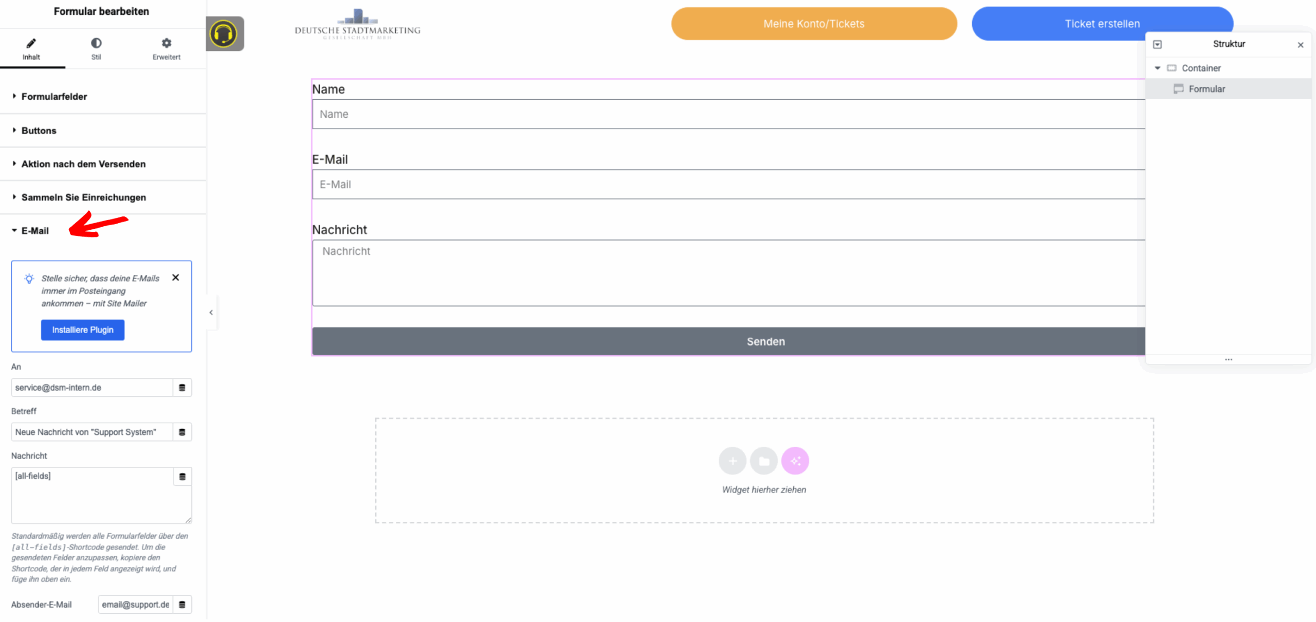Screen dimensions: 1316x622
Task: Open dynamic tags for the An field
Action: pyautogui.click(x=181, y=387)
